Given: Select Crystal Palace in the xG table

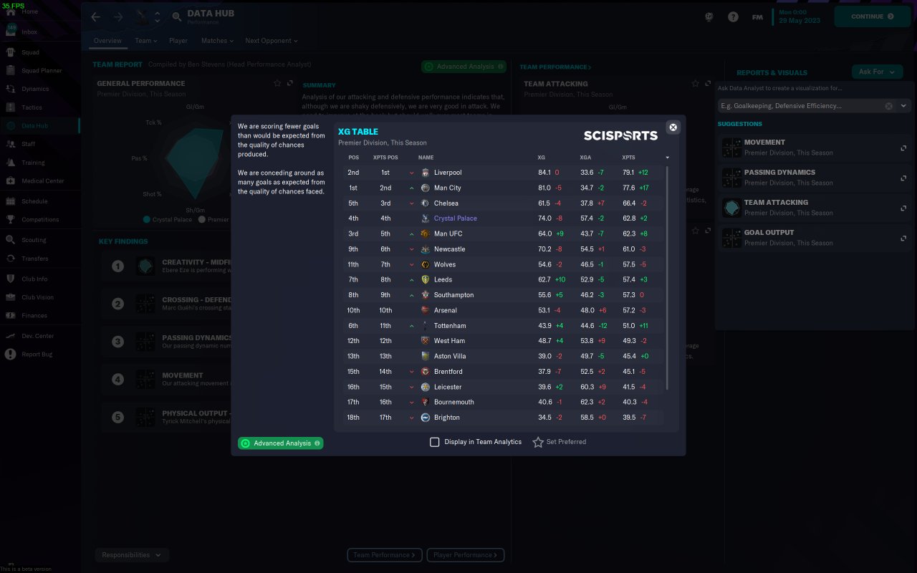Looking at the screenshot, I should click(x=456, y=218).
